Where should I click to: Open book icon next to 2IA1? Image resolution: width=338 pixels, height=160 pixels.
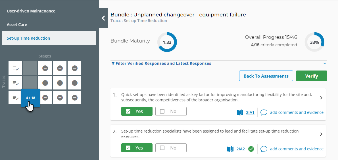(x=240, y=112)
